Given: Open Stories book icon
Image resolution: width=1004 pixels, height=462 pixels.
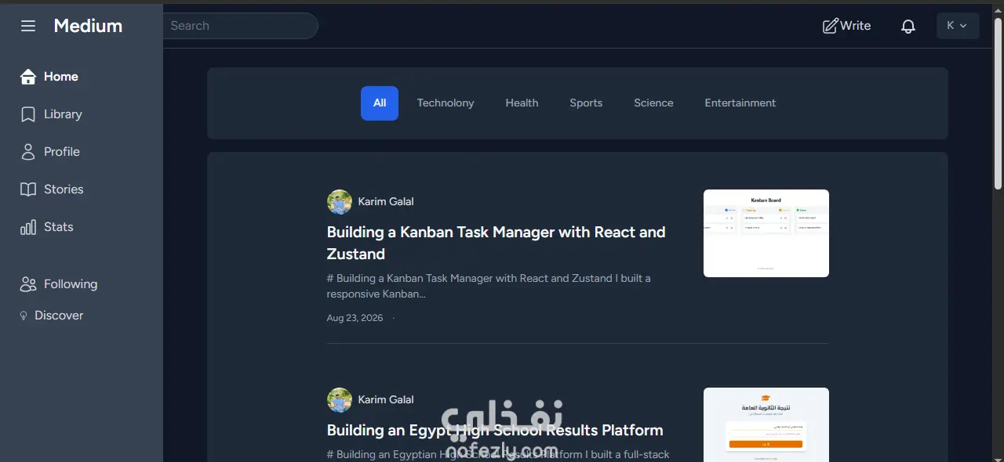Looking at the screenshot, I should point(28,189).
